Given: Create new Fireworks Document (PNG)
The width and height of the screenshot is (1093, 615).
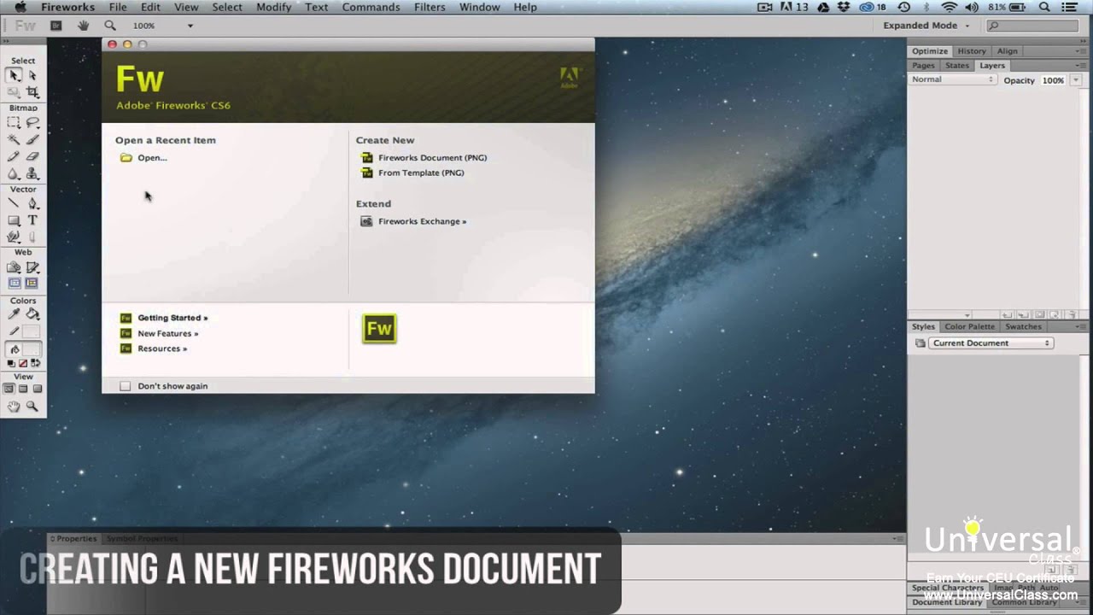Looking at the screenshot, I should click(x=432, y=158).
